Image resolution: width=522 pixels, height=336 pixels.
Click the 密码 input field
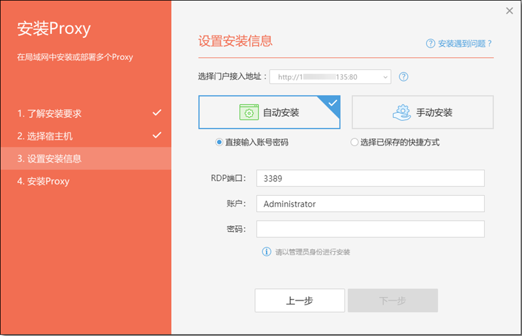(370, 229)
